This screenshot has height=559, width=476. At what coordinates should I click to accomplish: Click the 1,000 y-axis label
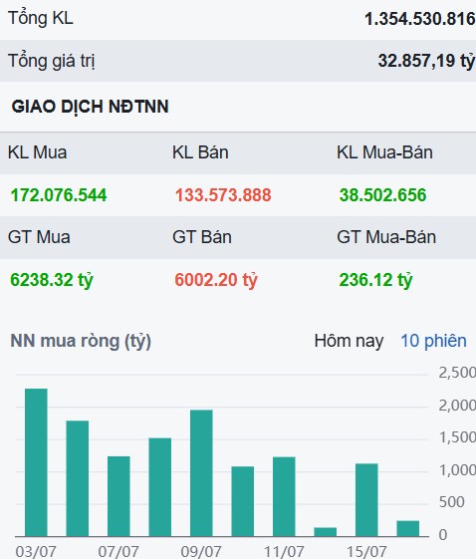click(x=457, y=470)
